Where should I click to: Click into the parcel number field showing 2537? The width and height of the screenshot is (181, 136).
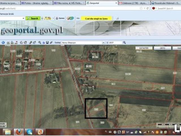[x=115, y=42]
